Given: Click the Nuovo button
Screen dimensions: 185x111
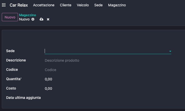Looking at the screenshot, I should [10, 17].
